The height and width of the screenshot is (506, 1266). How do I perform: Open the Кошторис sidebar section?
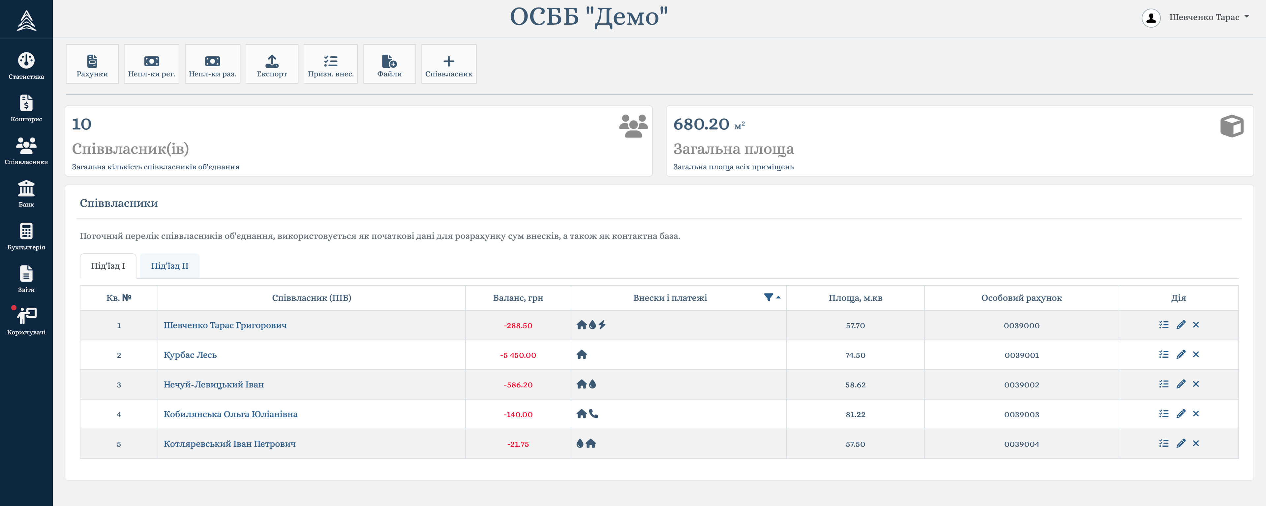pyautogui.click(x=26, y=109)
